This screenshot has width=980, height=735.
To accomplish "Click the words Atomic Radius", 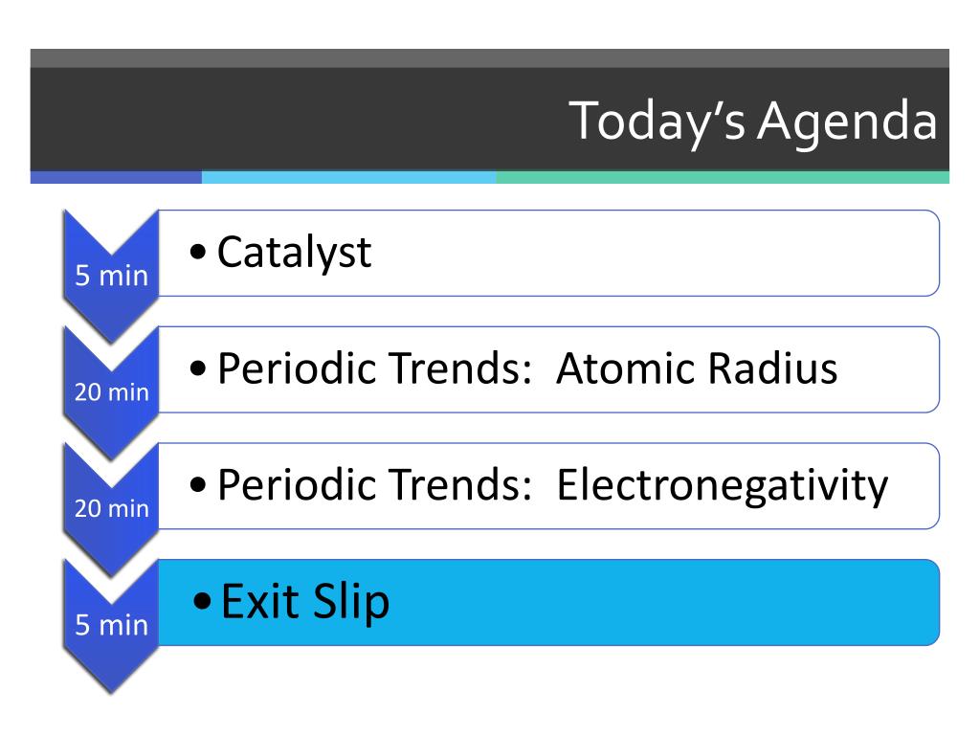I will pos(697,368).
